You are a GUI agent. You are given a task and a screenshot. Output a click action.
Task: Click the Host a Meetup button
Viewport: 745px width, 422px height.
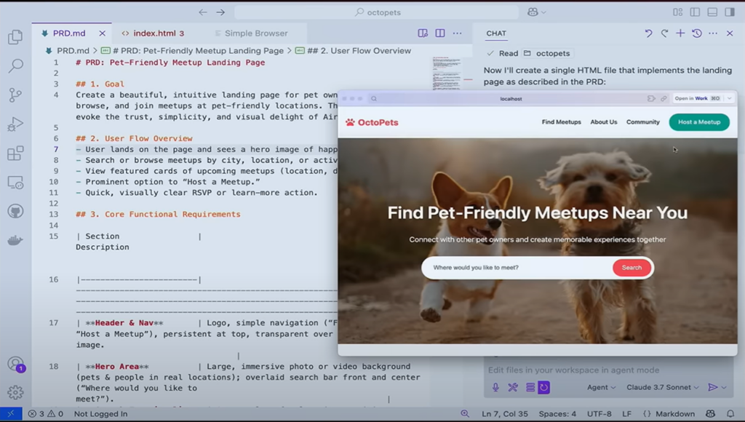tap(698, 122)
